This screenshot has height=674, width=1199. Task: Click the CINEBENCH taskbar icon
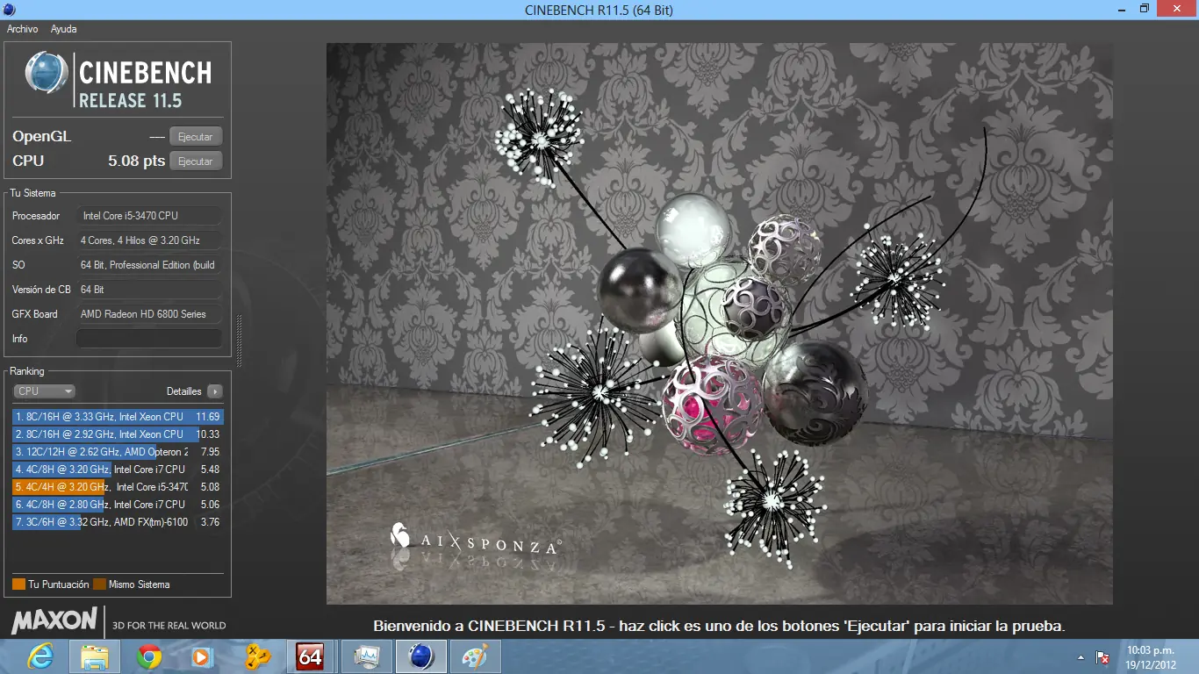(x=421, y=656)
